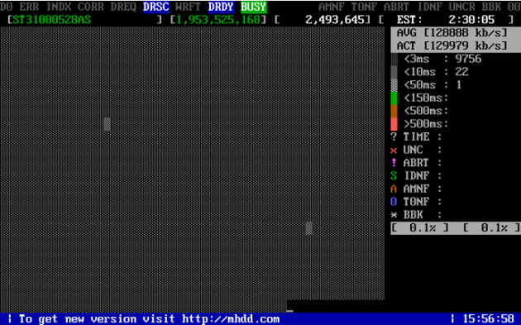Image resolution: width=521 pixels, height=325 pixels.
Task: Click the AVG speed readout
Action: (452, 32)
